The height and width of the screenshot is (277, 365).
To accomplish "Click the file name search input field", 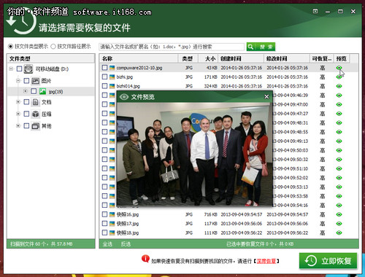I will (x=172, y=47).
